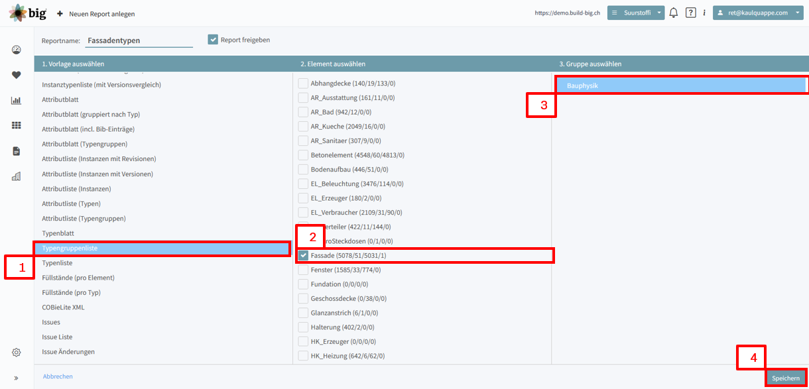The image size is (809, 389).
Task: Uncheck Fassade (5078/51/5031/1)
Action: tap(303, 256)
